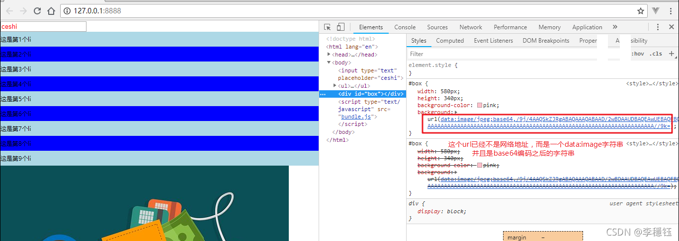Toggle the :hov element state panel
Image resolution: width=679 pixels, height=241 pixels.
[x=638, y=54]
